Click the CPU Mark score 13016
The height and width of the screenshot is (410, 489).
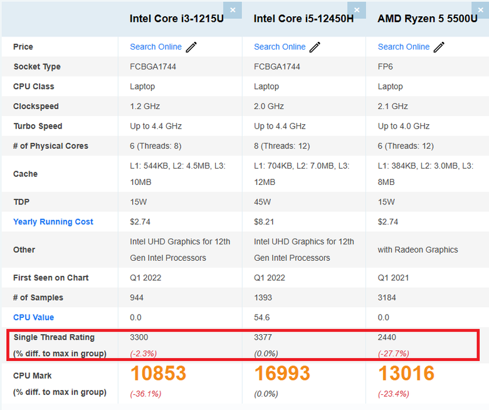pos(406,373)
